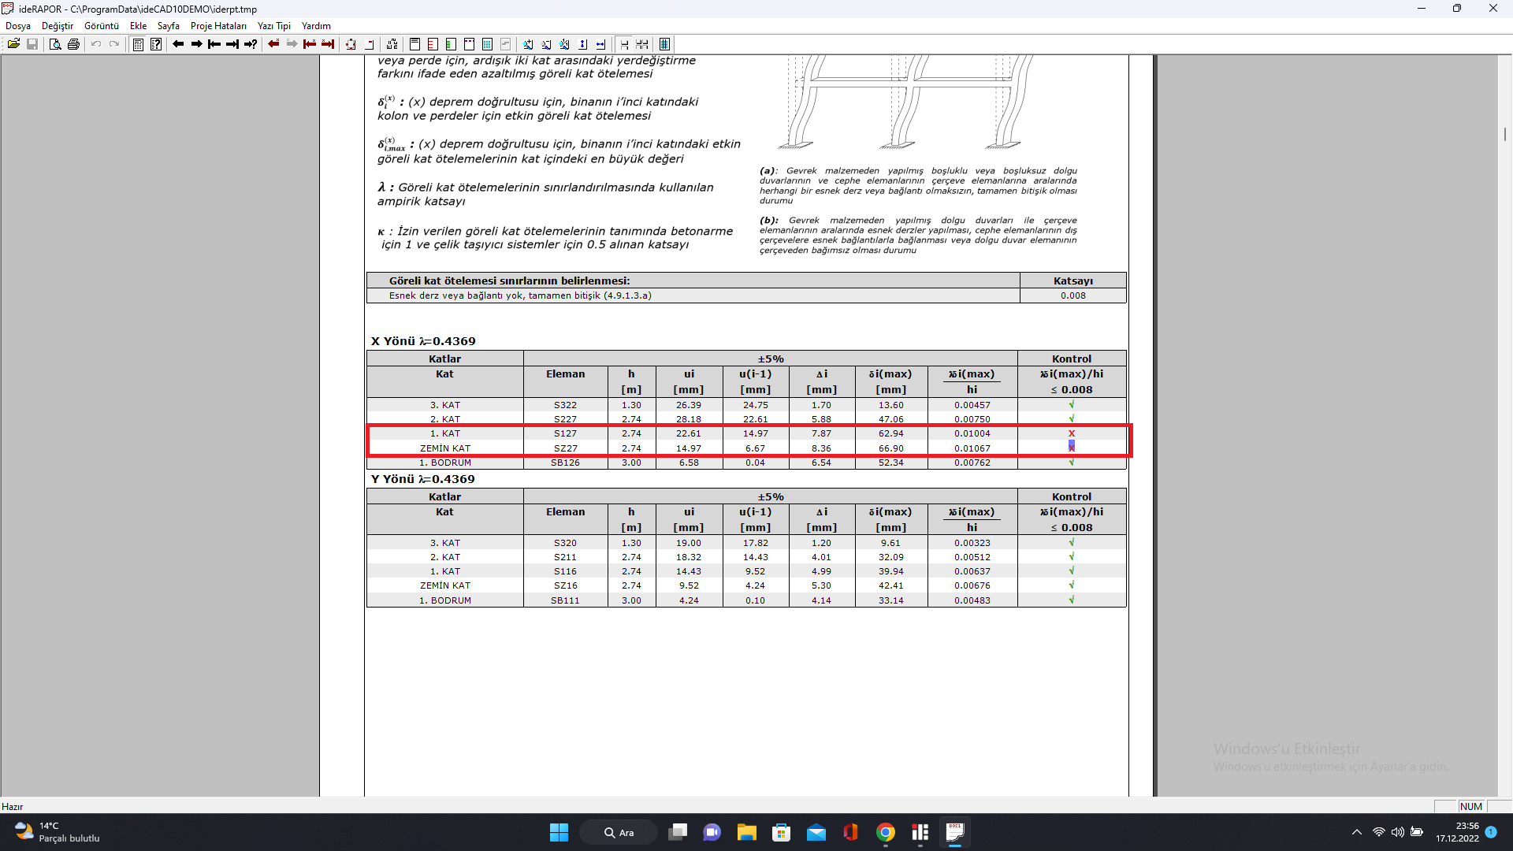
Task: Click the vertical scrollbar thumb
Action: point(1504,134)
